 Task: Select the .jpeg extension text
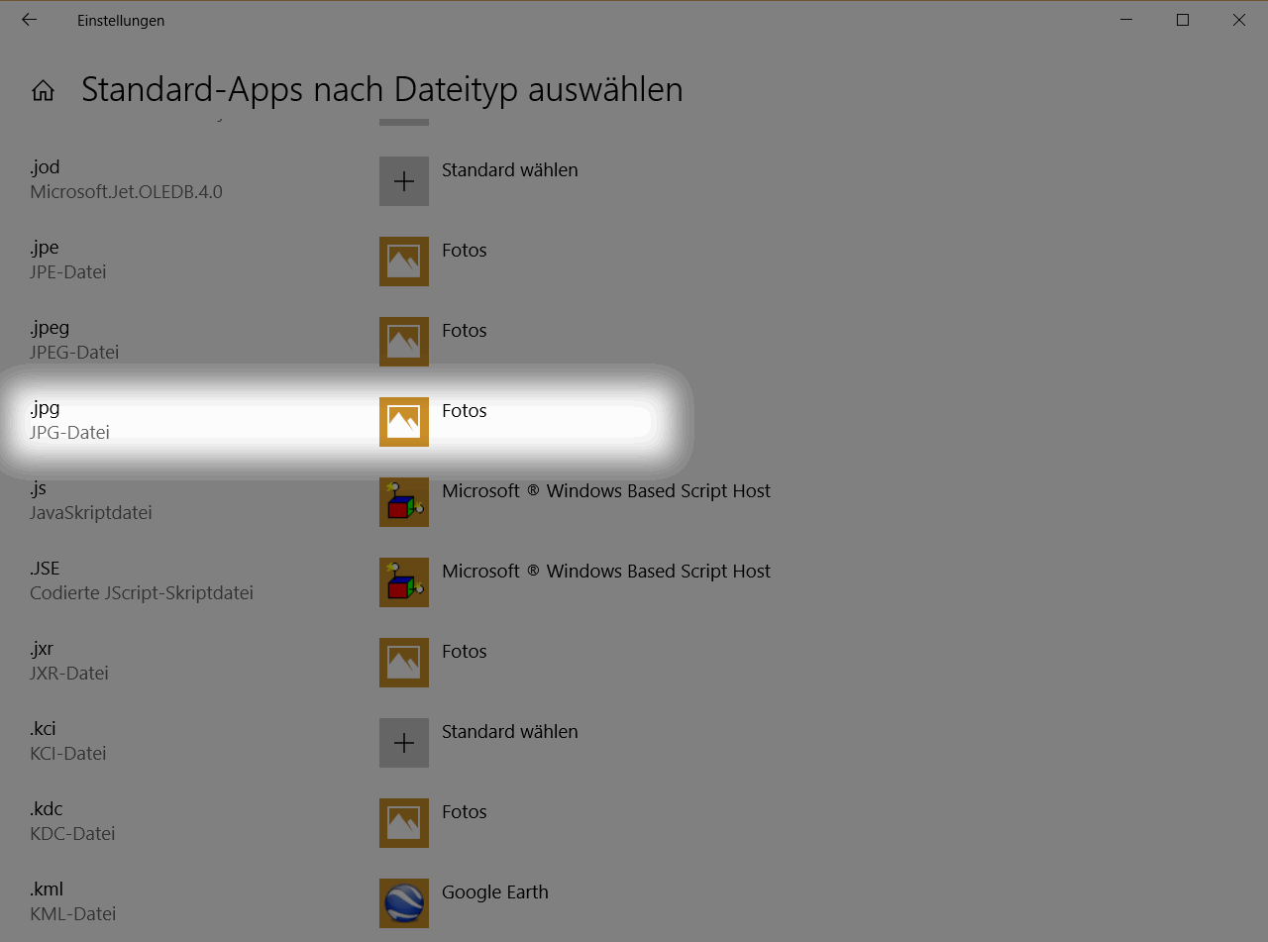click(x=50, y=328)
